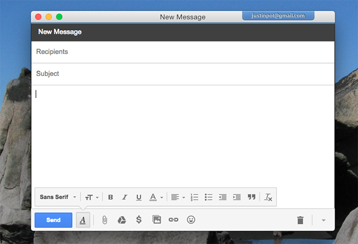Open the emoji smiley picker
Image resolution: width=358 pixels, height=244 pixels.
click(x=191, y=220)
